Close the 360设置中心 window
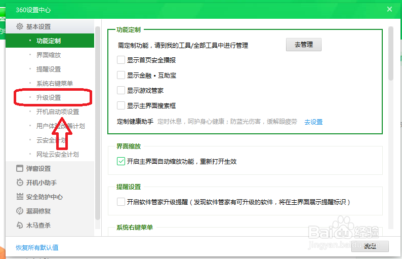 (x=389, y=9)
